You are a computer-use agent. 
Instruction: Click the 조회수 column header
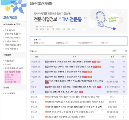coord(124,57)
